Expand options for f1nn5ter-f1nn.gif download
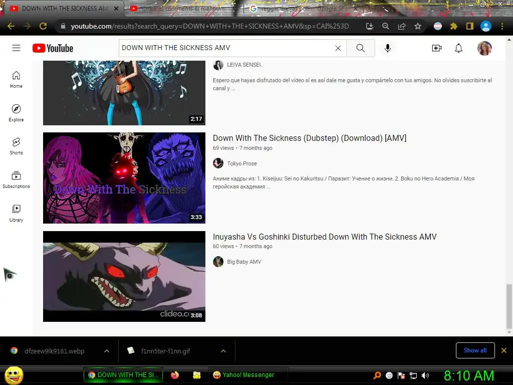 pos(223,351)
